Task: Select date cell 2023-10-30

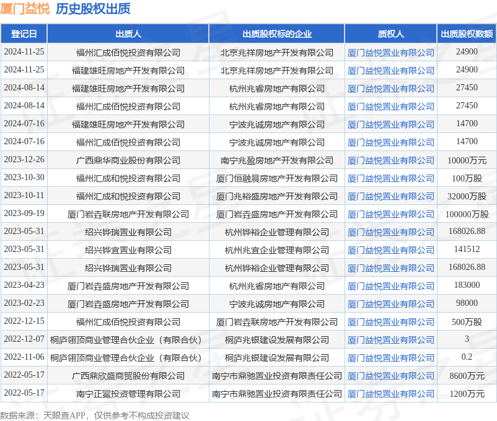Action: (x=24, y=178)
